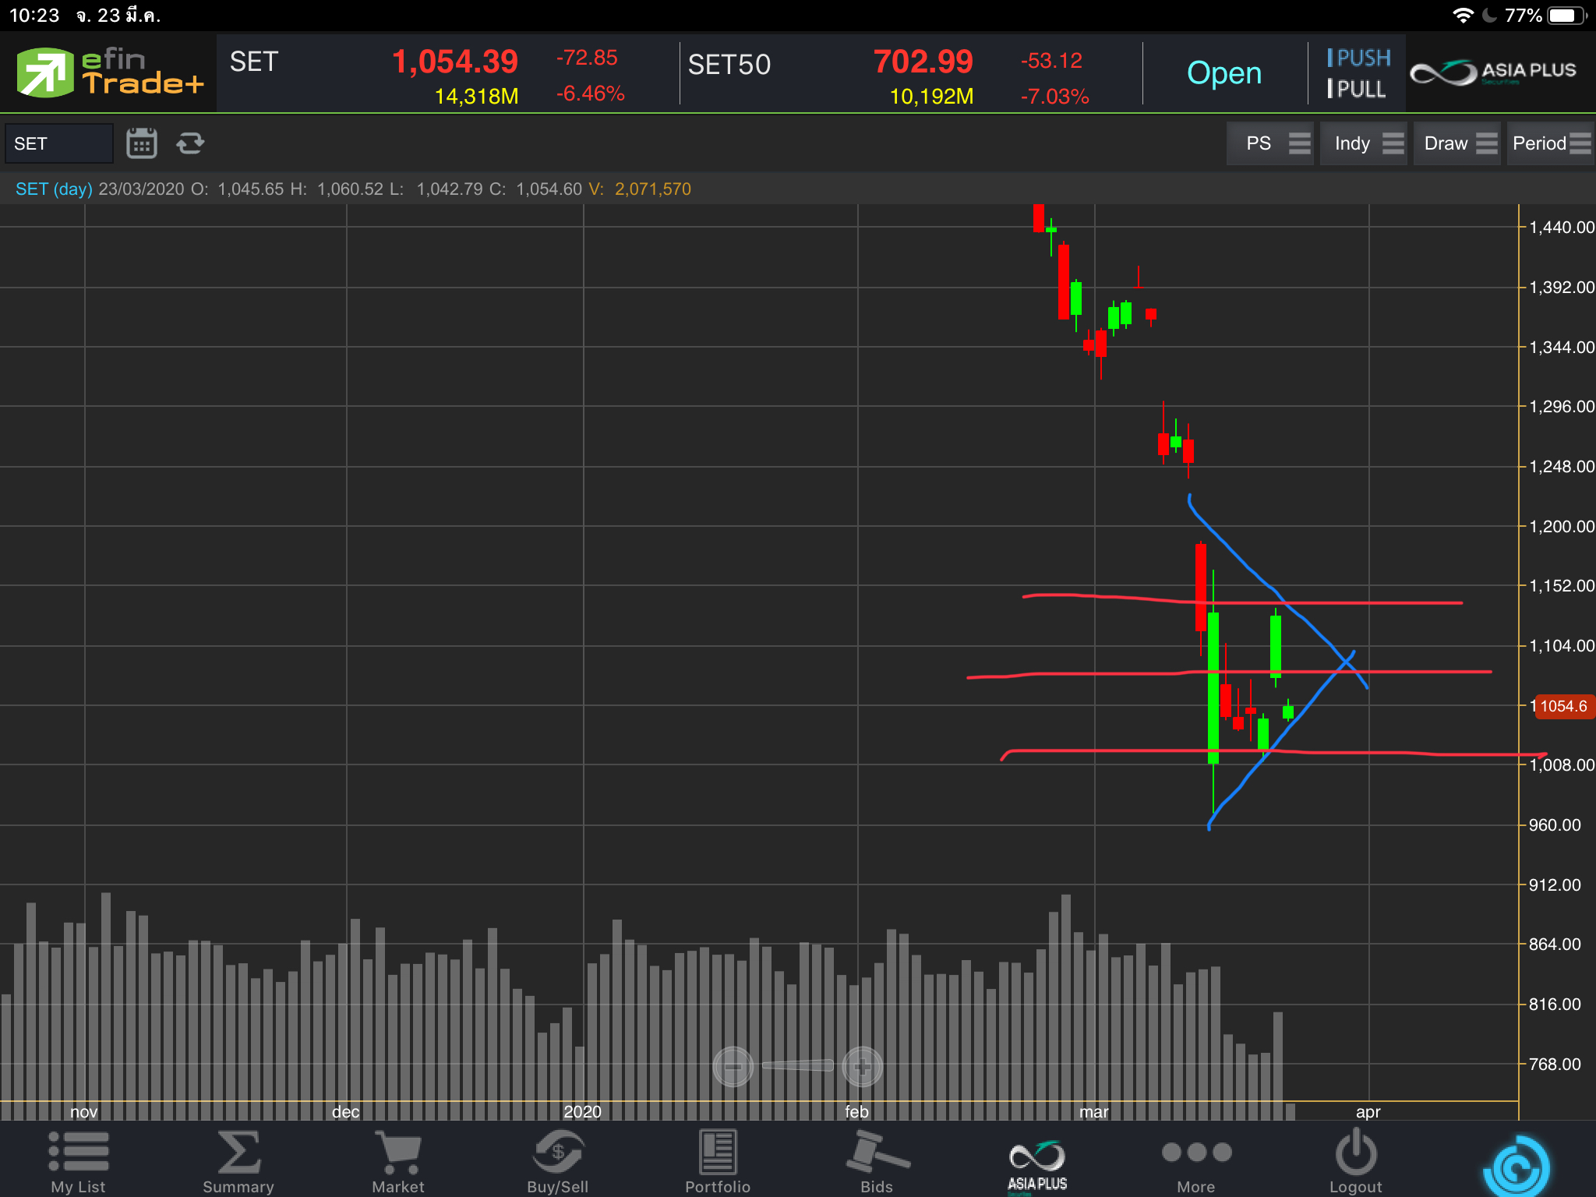This screenshot has height=1197, width=1596.
Task: Switch to PULL mode
Action: (x=1357, y=90)
